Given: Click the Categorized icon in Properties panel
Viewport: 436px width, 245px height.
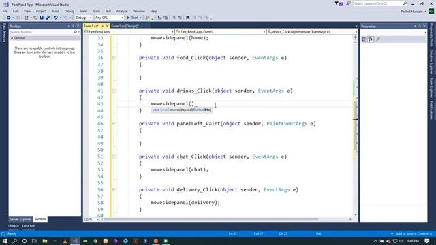Looking at the screenshot, I should 364,39.
